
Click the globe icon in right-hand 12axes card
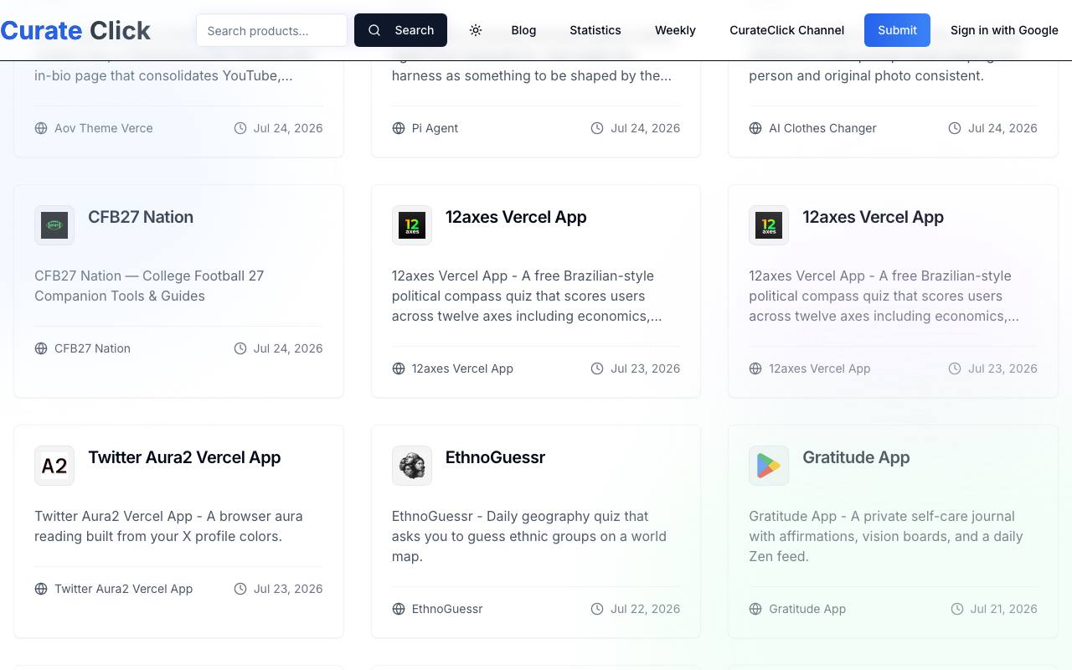(755, 368)
